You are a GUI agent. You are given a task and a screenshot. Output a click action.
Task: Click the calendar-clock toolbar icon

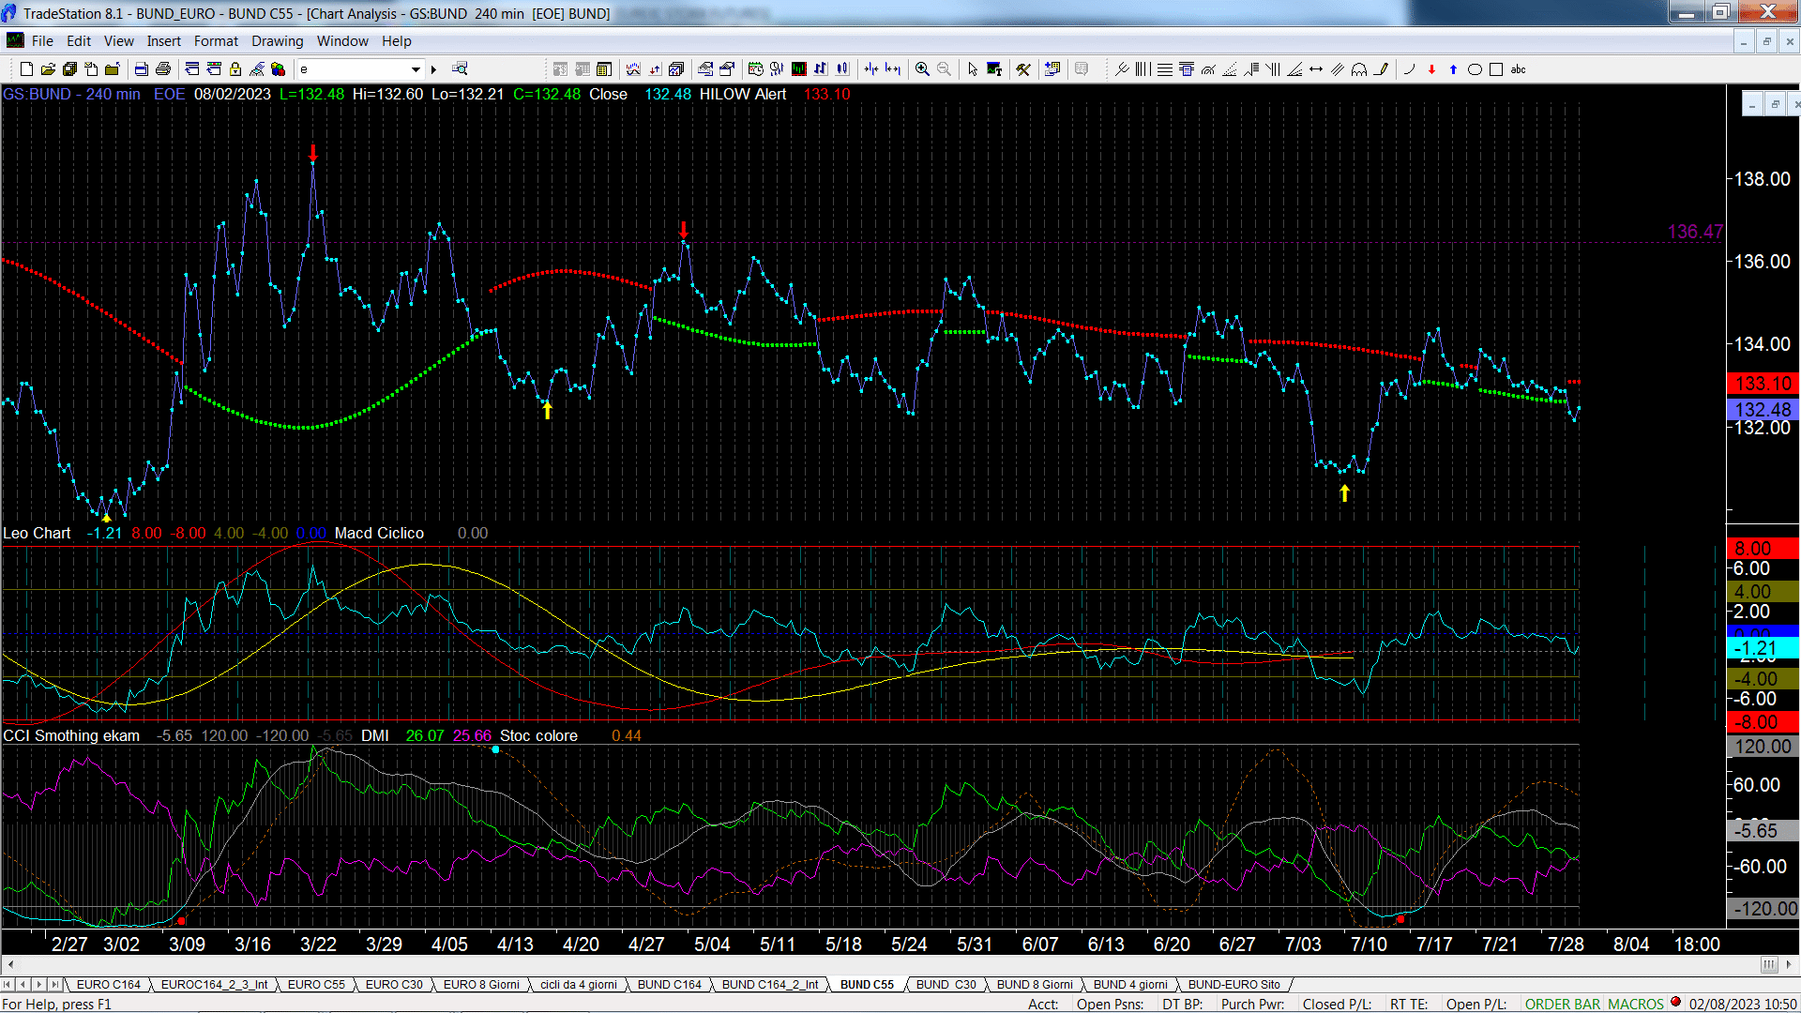(x=755, y=69)
